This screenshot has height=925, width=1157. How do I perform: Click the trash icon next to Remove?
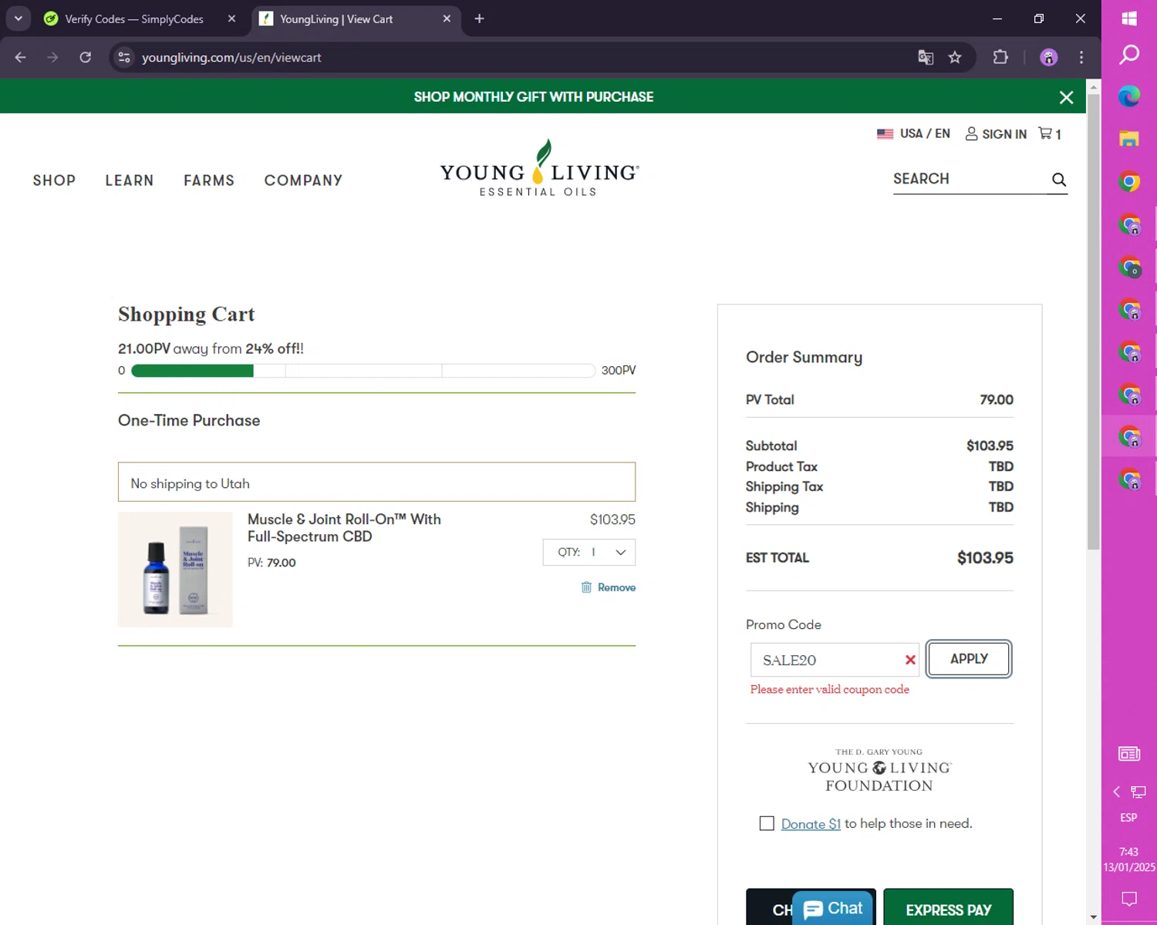click(x=586, y=587)
